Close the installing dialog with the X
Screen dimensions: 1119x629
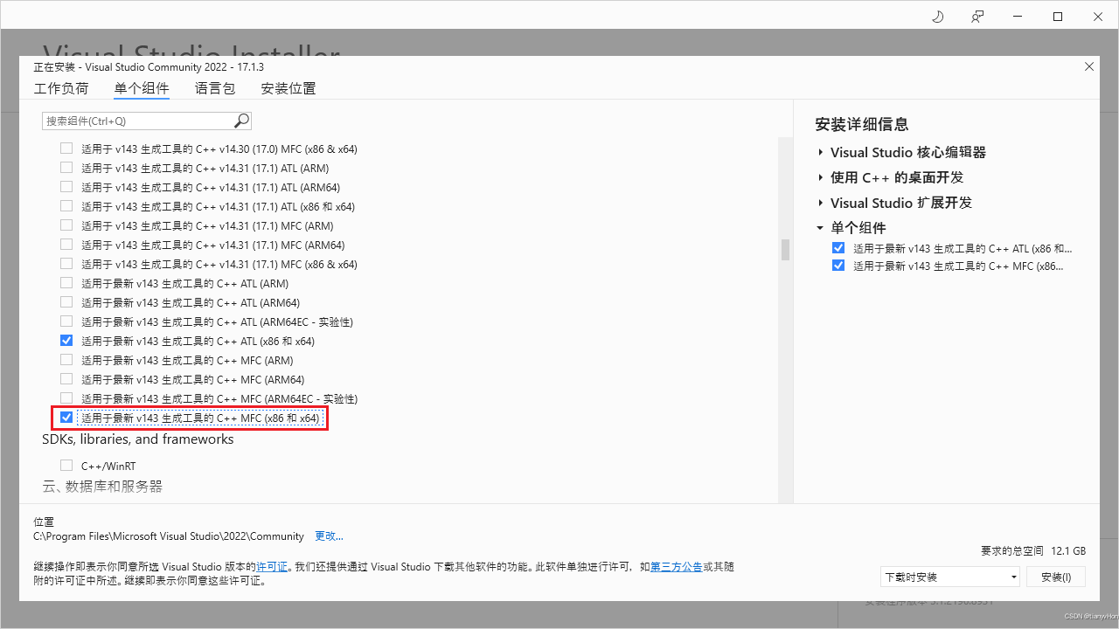pyautogui.click(x=1089, y=66)
